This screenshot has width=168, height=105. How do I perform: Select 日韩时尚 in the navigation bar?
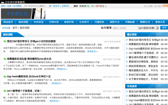(54, 22)
